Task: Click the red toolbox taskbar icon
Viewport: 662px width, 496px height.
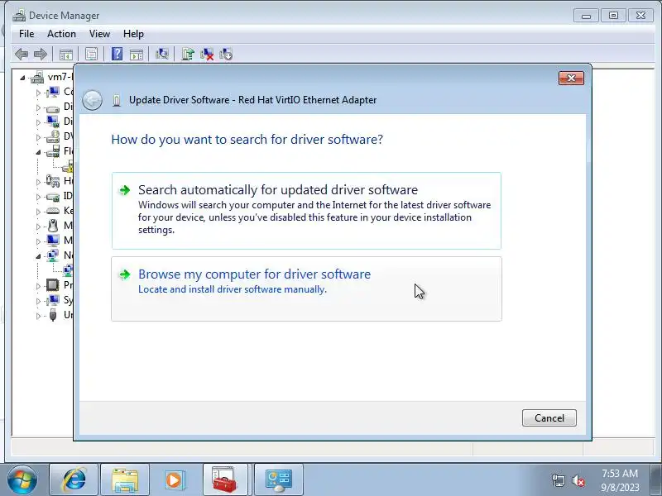Action: pyautogui.click(x=224, y=480)
